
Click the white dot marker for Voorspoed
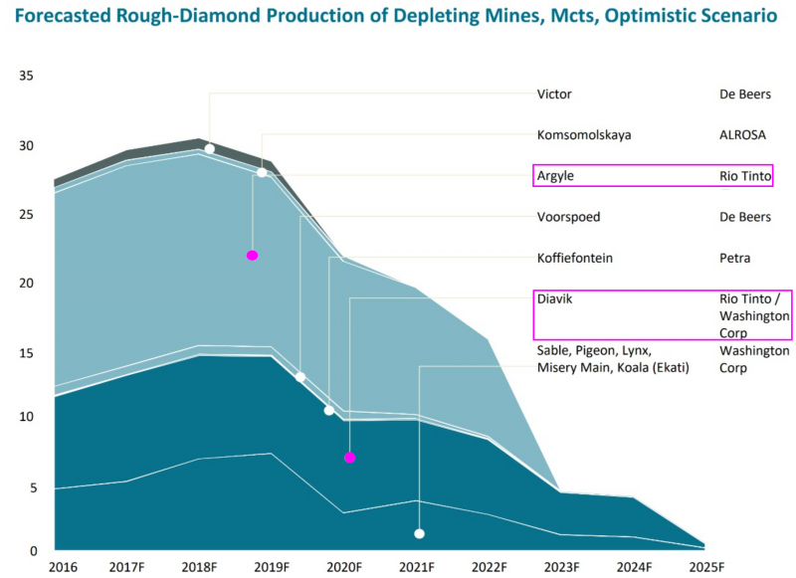pos(300,377)
